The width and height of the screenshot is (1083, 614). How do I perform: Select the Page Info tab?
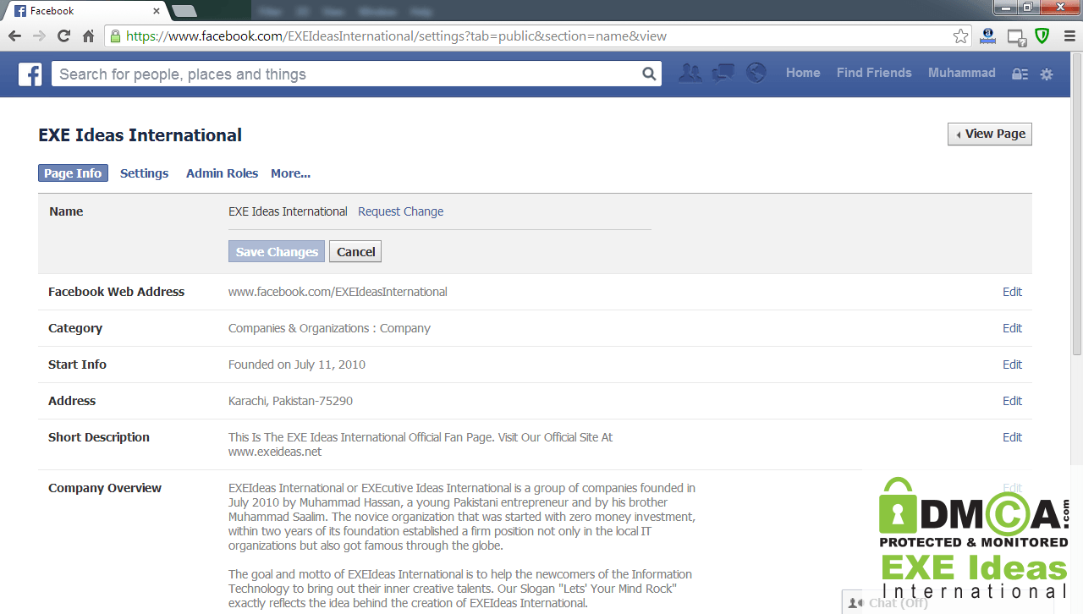[x=73, y=173]
